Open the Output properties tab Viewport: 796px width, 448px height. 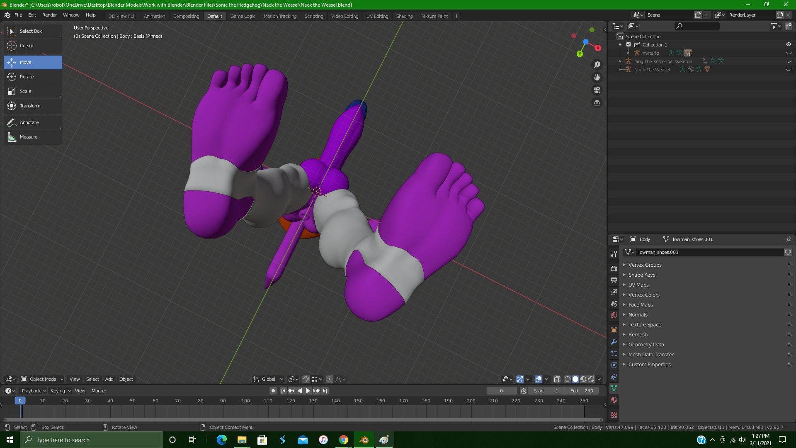click(x=614, y=280)
